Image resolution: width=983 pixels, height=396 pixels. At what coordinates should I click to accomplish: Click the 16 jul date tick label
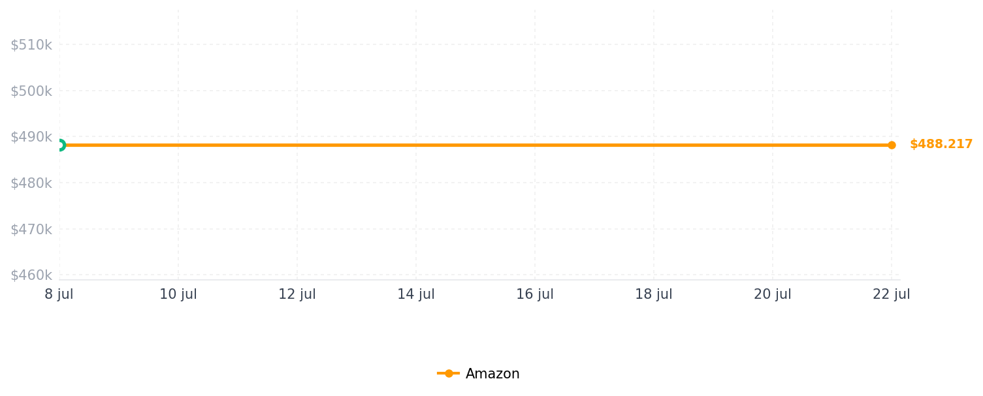tap(535, 295)
